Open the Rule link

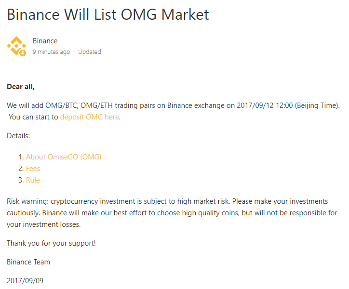point(33,180)
